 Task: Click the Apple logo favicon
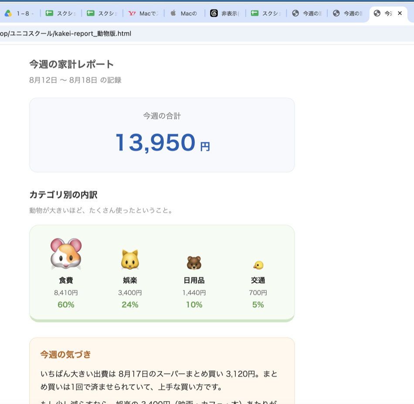tap(173, 13)
